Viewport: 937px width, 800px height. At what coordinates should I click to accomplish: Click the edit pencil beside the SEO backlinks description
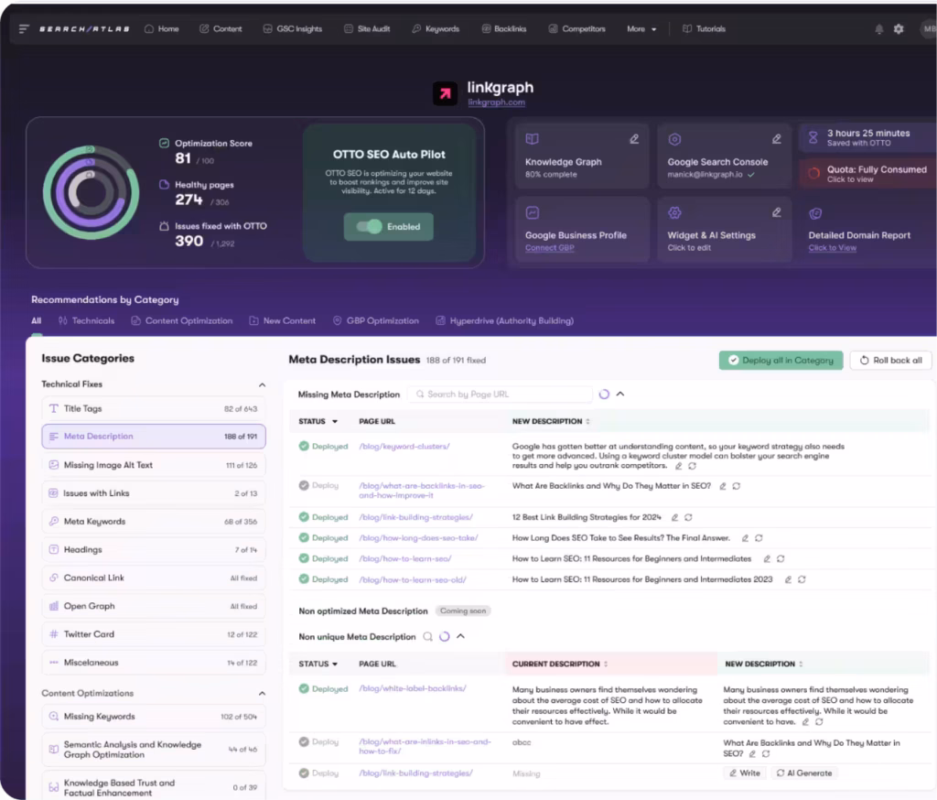(723, 486)
